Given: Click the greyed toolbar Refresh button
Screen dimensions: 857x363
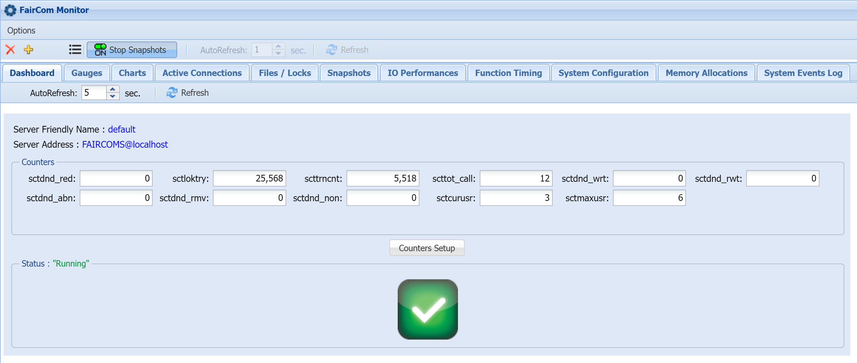Looking at the screenshot, I should click(347, 50).
